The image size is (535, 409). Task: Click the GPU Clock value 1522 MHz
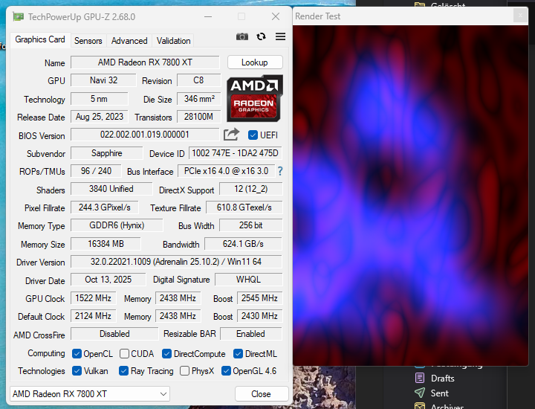point(93,298)
